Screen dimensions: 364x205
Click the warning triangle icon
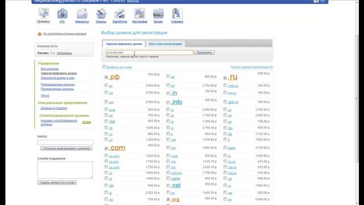(40, 34)
